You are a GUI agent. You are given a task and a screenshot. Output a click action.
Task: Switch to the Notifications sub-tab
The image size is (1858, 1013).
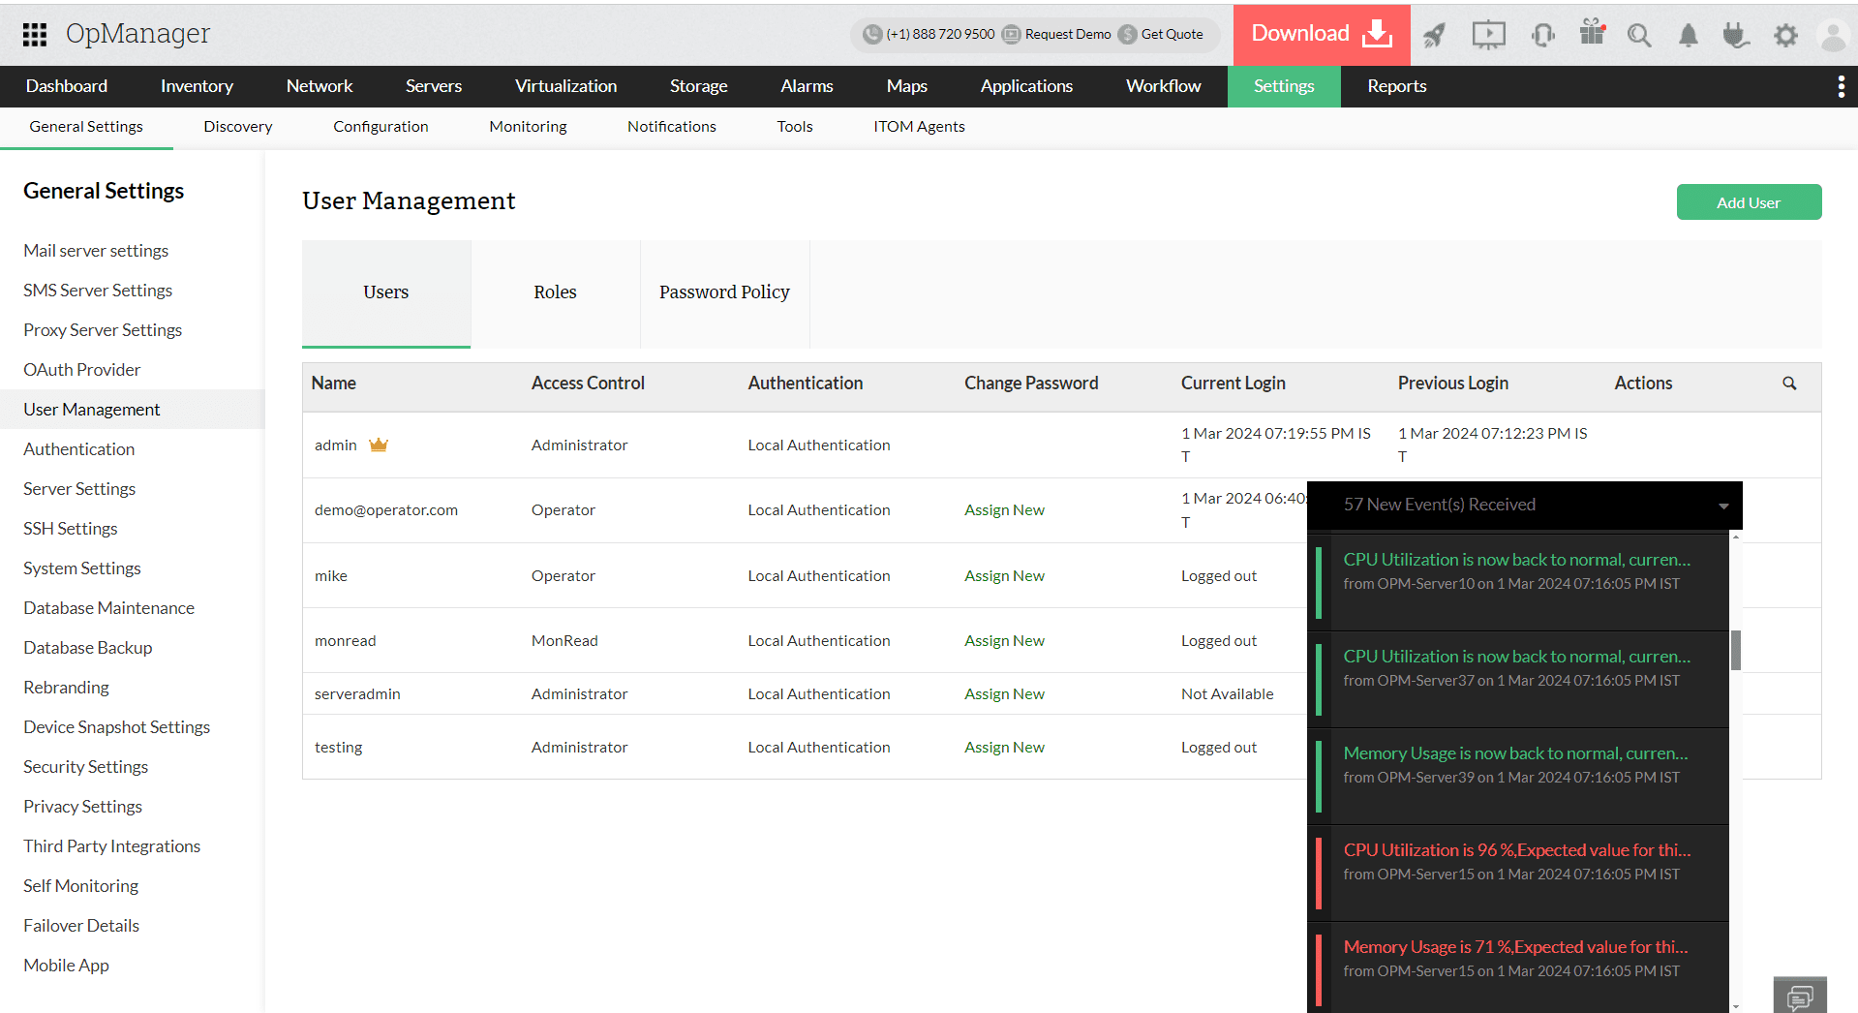coord(672,127)
